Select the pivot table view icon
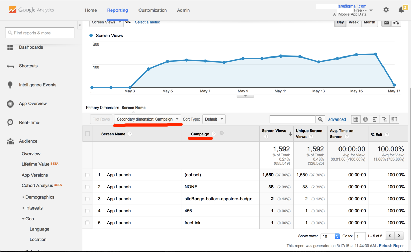Image resolution: width=411 pixels, height=252 pixels. click(x=394, y=119)
